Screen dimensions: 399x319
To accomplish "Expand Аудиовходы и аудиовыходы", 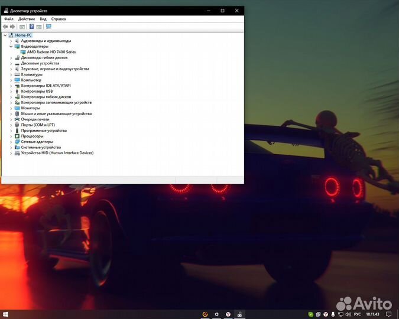I will coord(11,41).
